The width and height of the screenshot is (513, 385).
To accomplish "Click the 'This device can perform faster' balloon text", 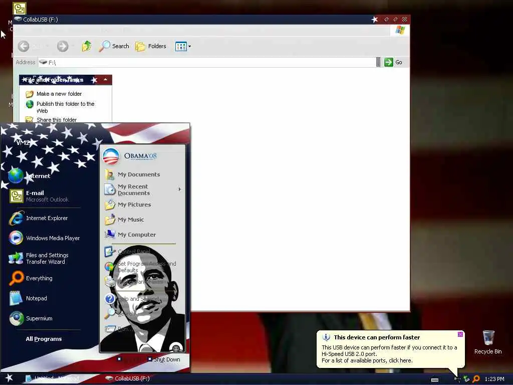I will point(377,337).
